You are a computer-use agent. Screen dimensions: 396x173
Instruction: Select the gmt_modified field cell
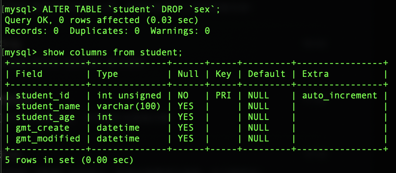pos(48,138)
